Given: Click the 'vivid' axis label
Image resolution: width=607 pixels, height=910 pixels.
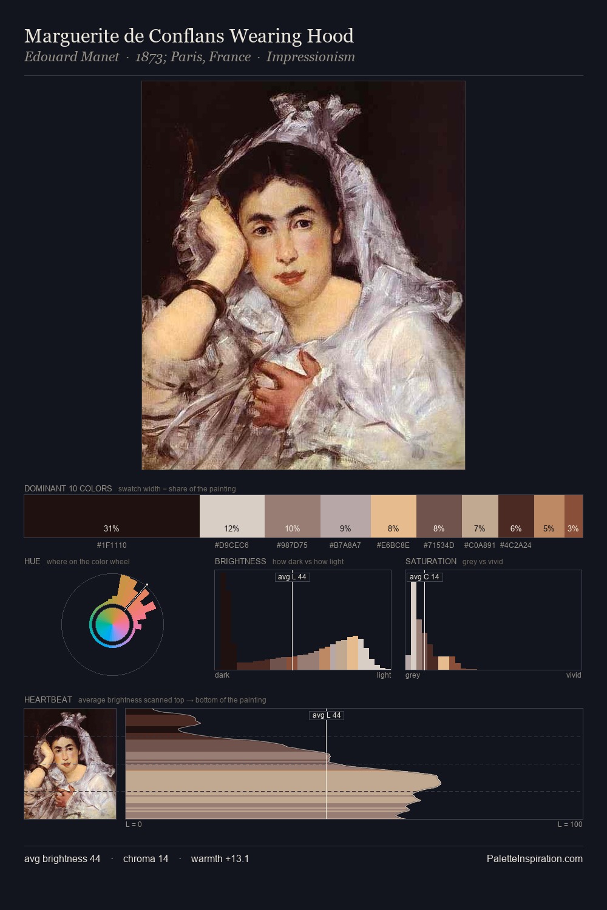Looking at the screenshot, I should point(574,675).
